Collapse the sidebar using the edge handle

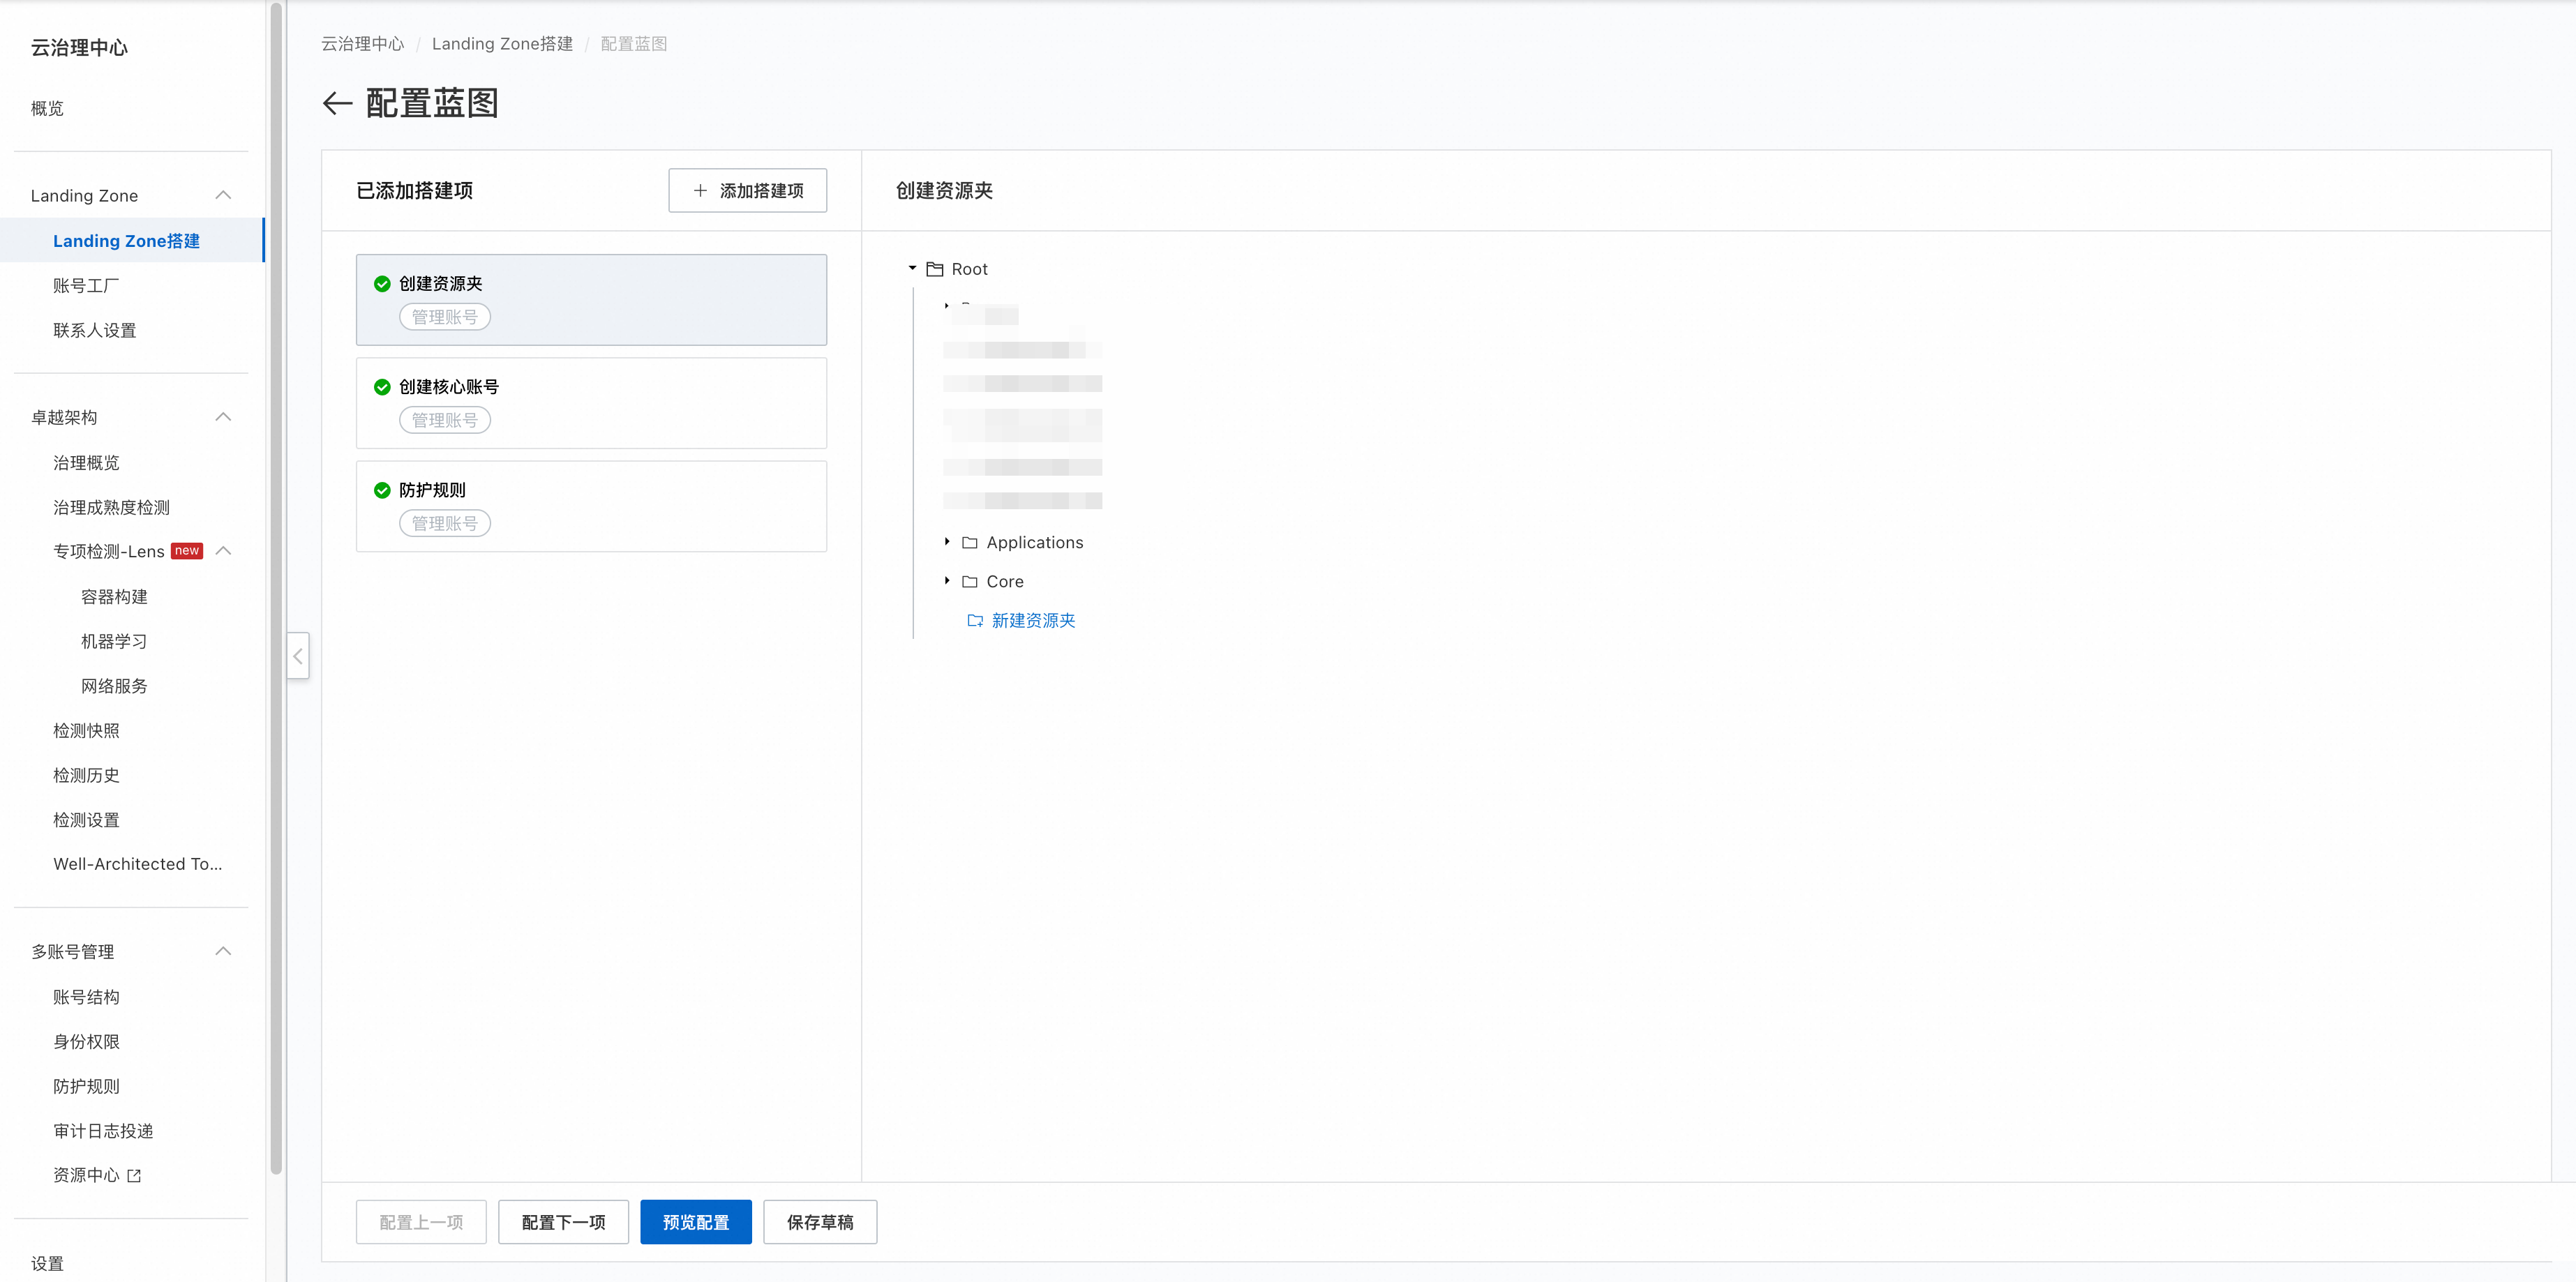pos(298,656)
